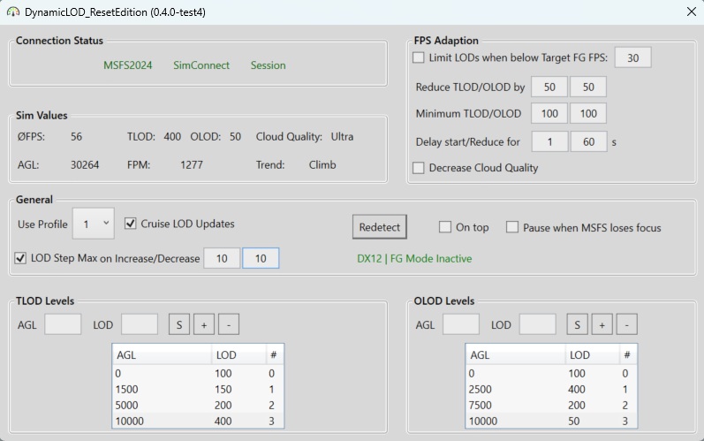Click the LOD input in OLOD Levels
This screenshot has width=704, height=441.
coord(537,324)
